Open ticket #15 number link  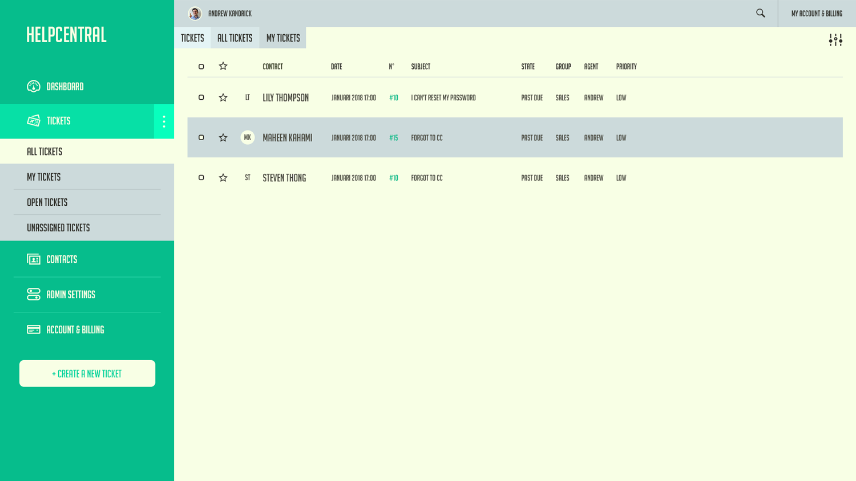click(x=394, y=137)
